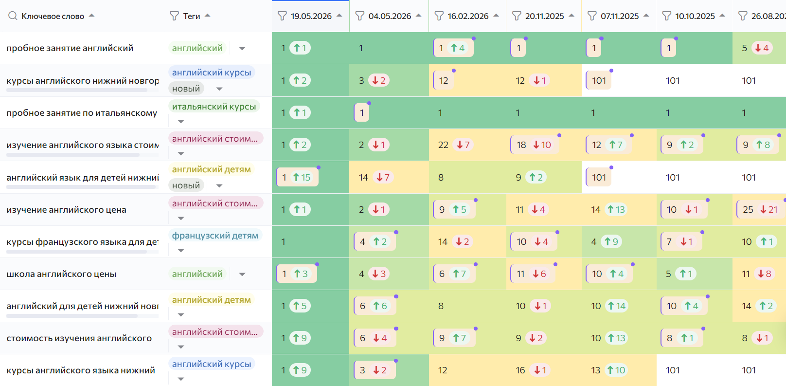The width and height of the screenshot is (786, 386).
Task: Click the французский детям tag
Action: (x=215, y=235)
